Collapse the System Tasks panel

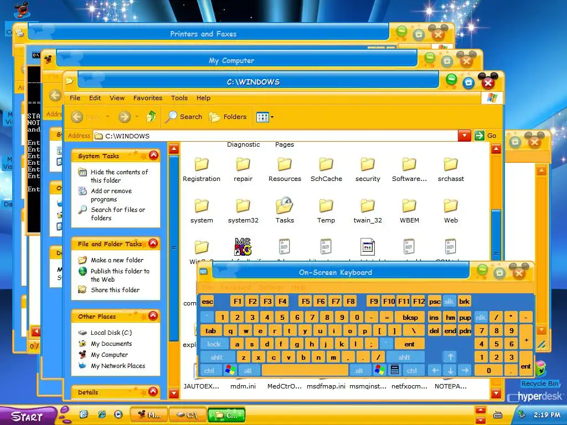pyautogui.click(x=154, y=156)
